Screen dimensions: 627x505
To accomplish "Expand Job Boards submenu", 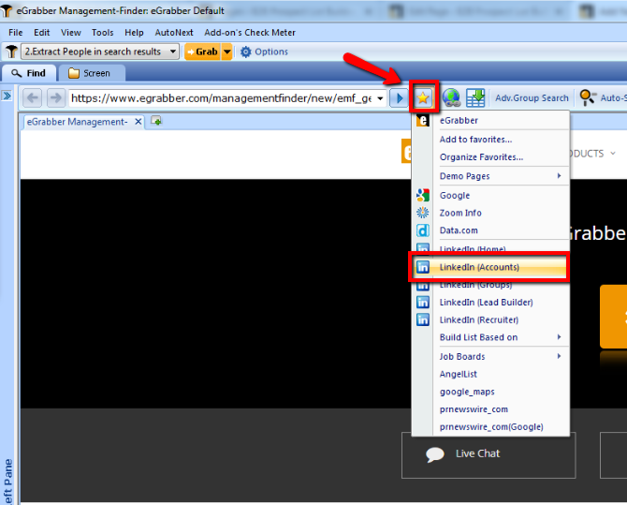I will pyautogui.click(x=490, y=356).
